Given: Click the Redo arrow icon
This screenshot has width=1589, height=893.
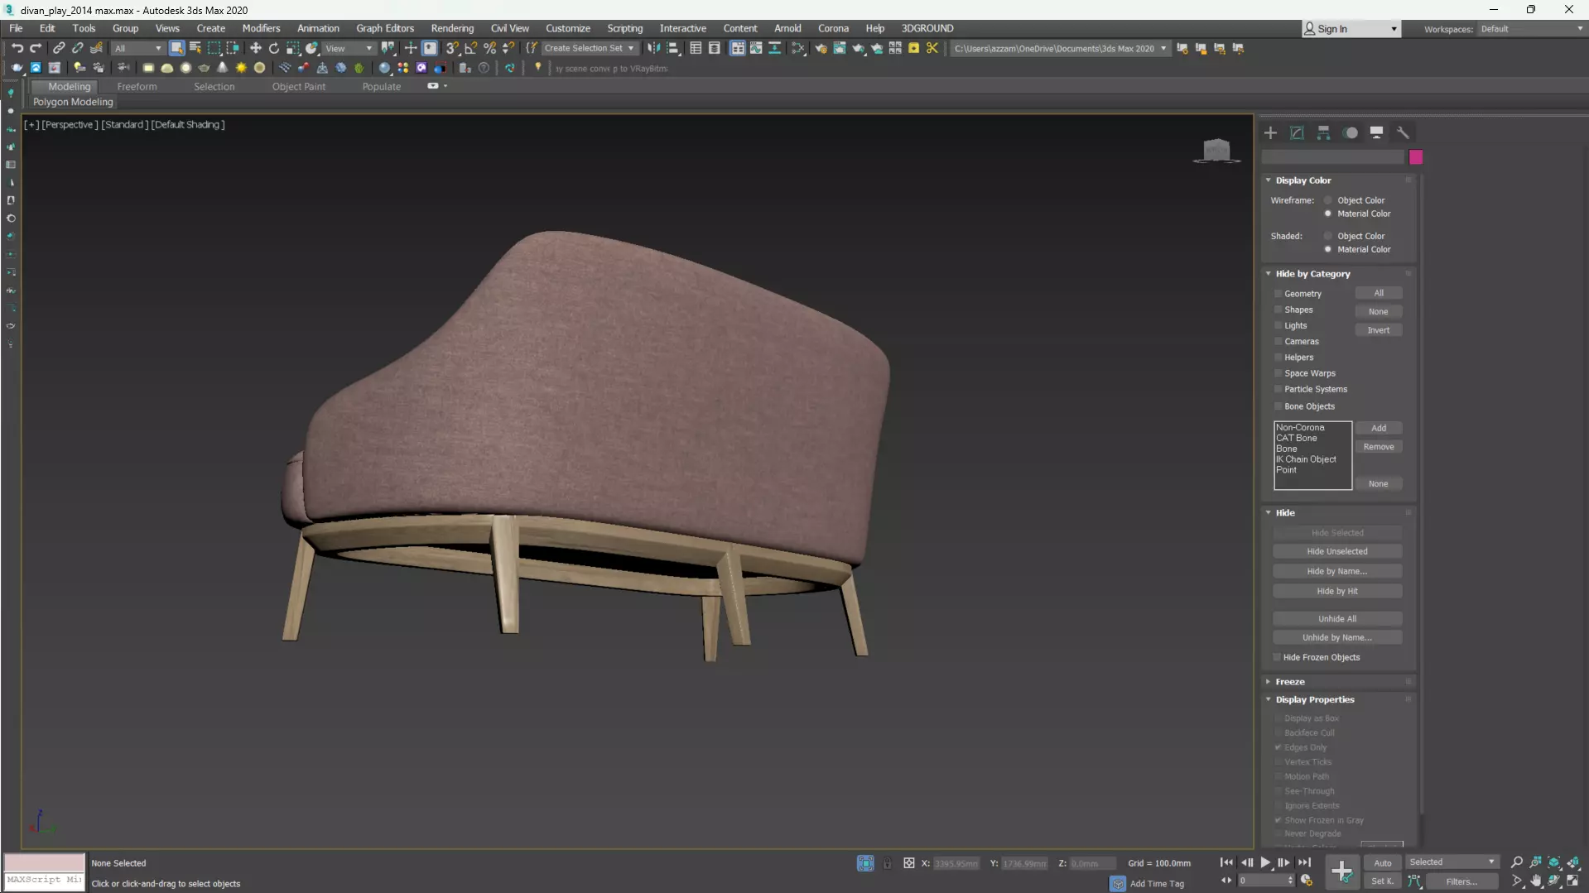Looking at the screenshot, I should pos(36,48).
